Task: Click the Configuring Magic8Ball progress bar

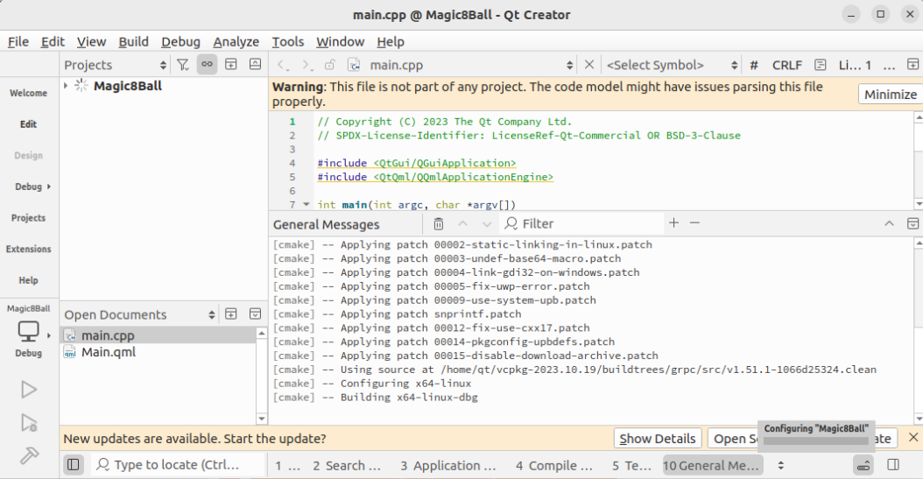Action: point(816,440)
